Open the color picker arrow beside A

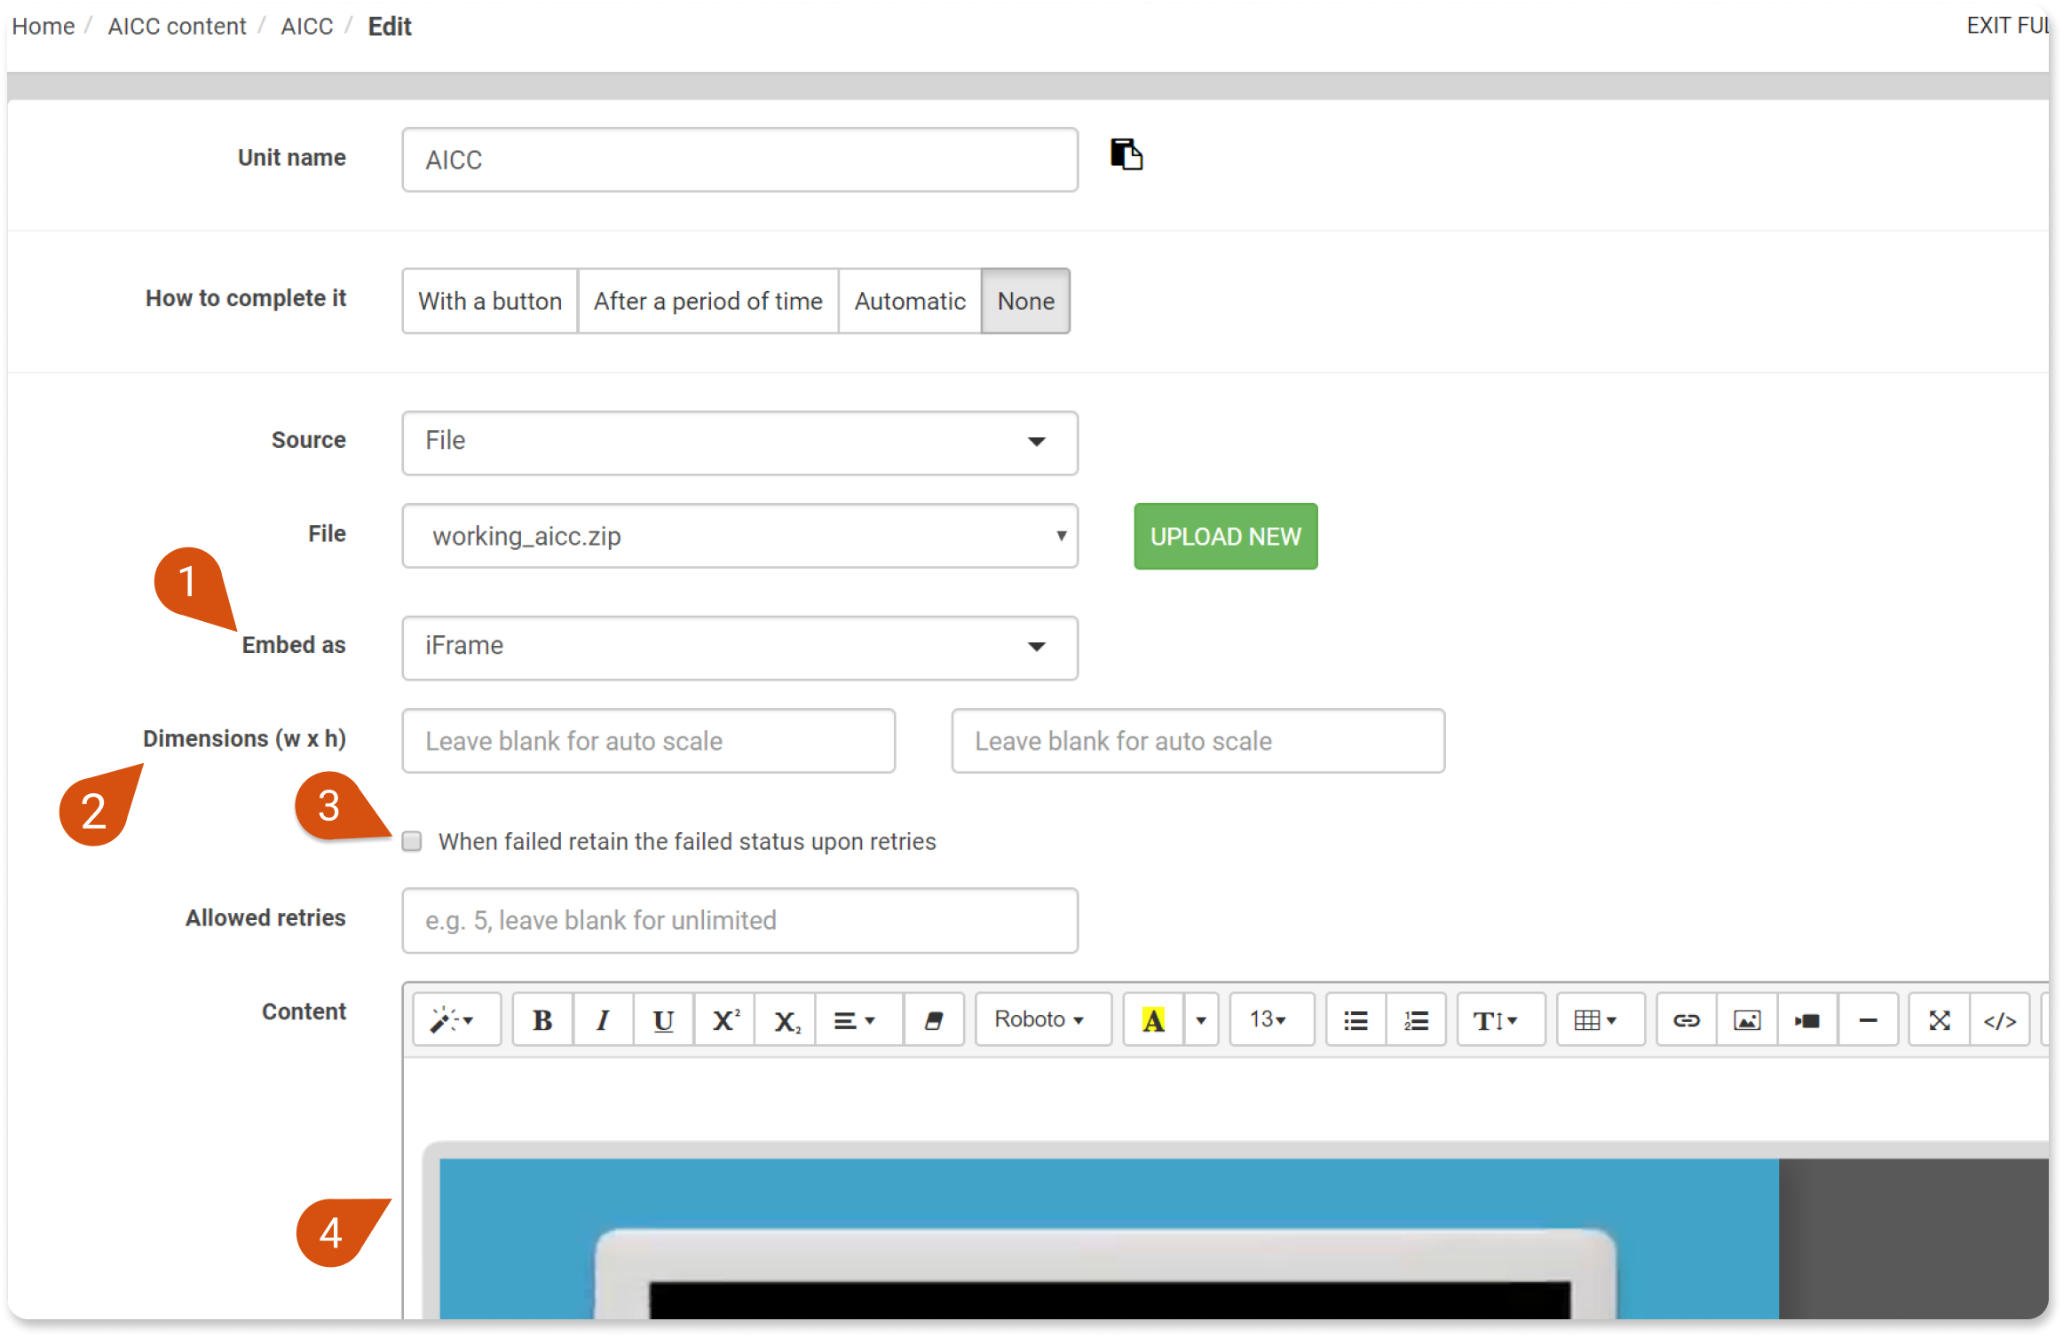tap(1201, 1019)
